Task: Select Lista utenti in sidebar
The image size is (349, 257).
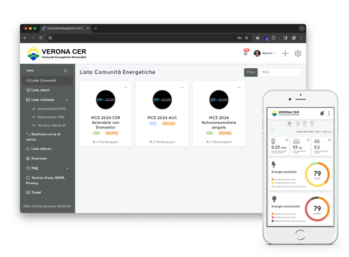Action: click(x=40, y=90)
